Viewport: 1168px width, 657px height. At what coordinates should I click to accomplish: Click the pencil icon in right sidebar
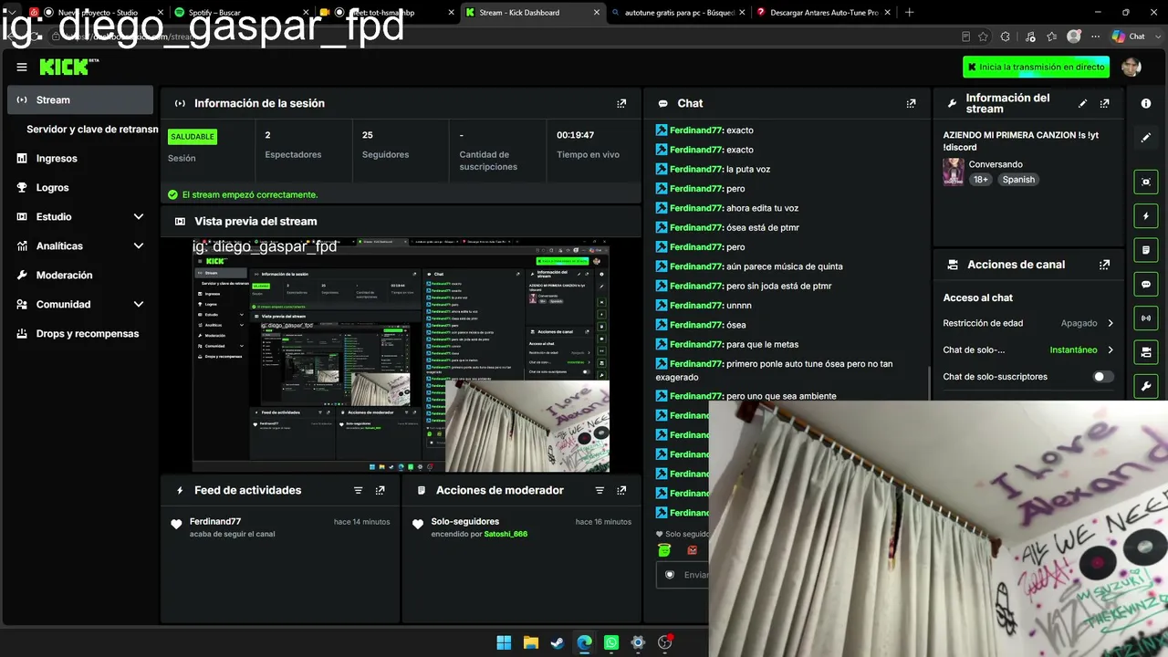(1146, 138)
